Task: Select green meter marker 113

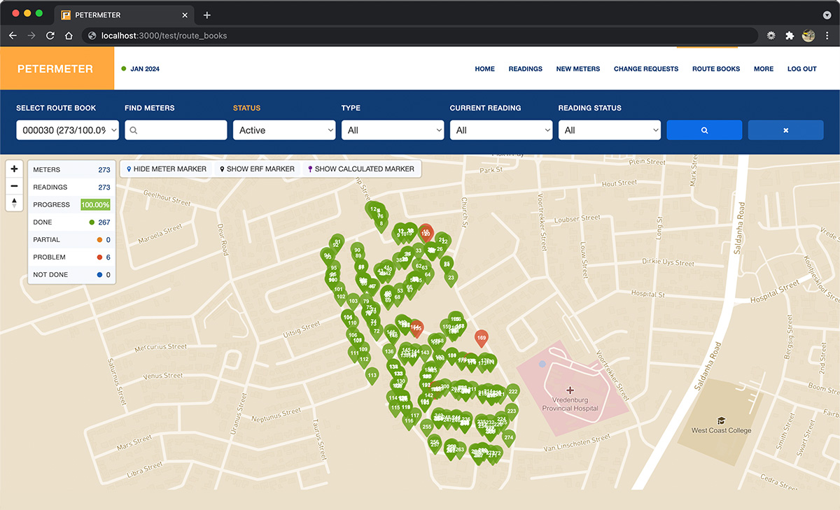Action: (372, 376)
